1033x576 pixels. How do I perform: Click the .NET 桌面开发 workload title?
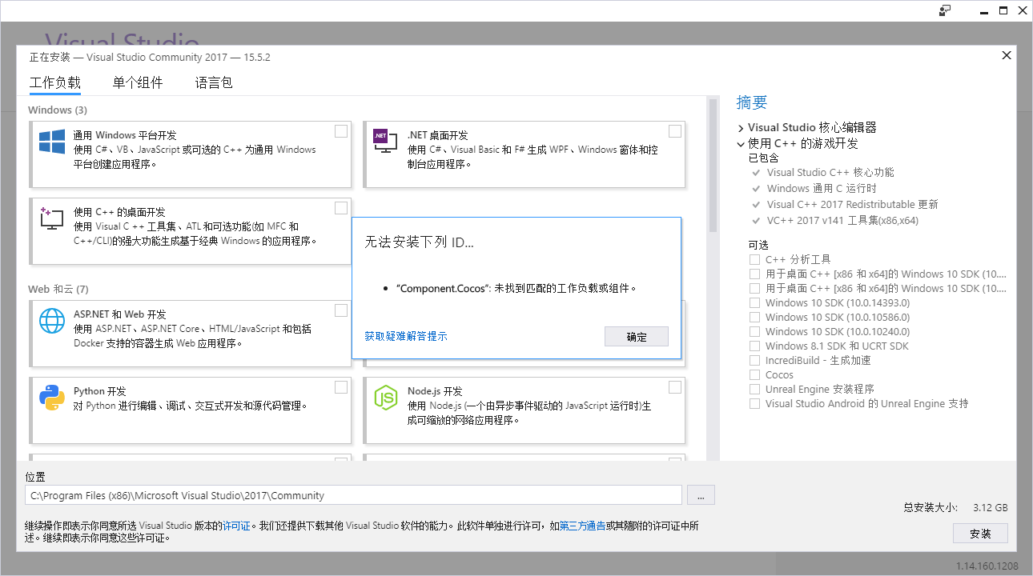(438, 135)
